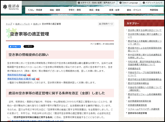The height and width of the screenshot is (122, 165).
Task: Download 情報等報告用紙 DOC icon
Action: [x=25, y=75]
